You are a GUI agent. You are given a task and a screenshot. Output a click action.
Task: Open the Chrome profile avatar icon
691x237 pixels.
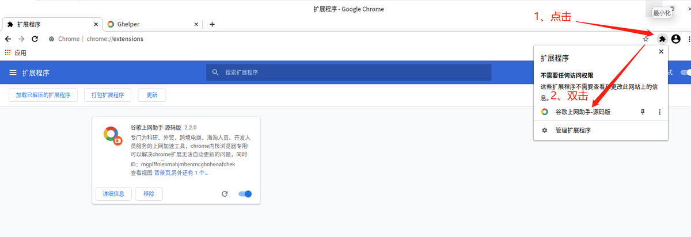(676, 39)
